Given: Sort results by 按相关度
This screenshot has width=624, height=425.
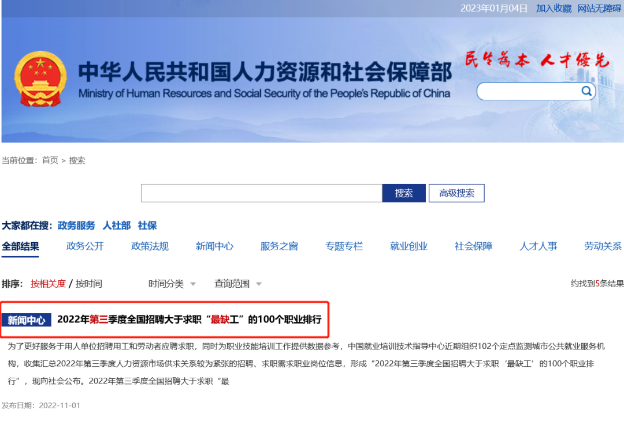Looking at the screenshot, I should tap(50, 284).
